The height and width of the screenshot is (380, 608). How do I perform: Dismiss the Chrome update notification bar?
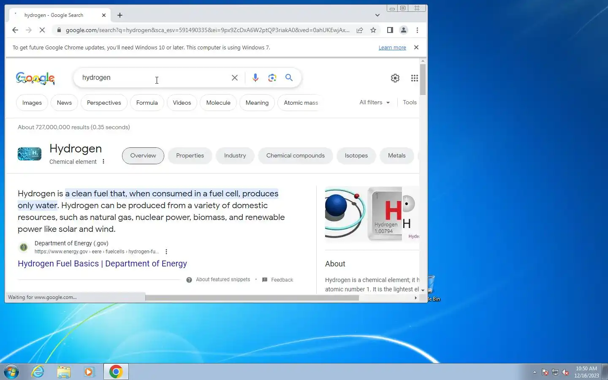click(416, 47)
